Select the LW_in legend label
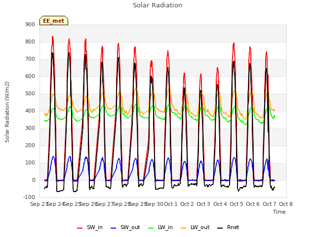 [165, 227]
